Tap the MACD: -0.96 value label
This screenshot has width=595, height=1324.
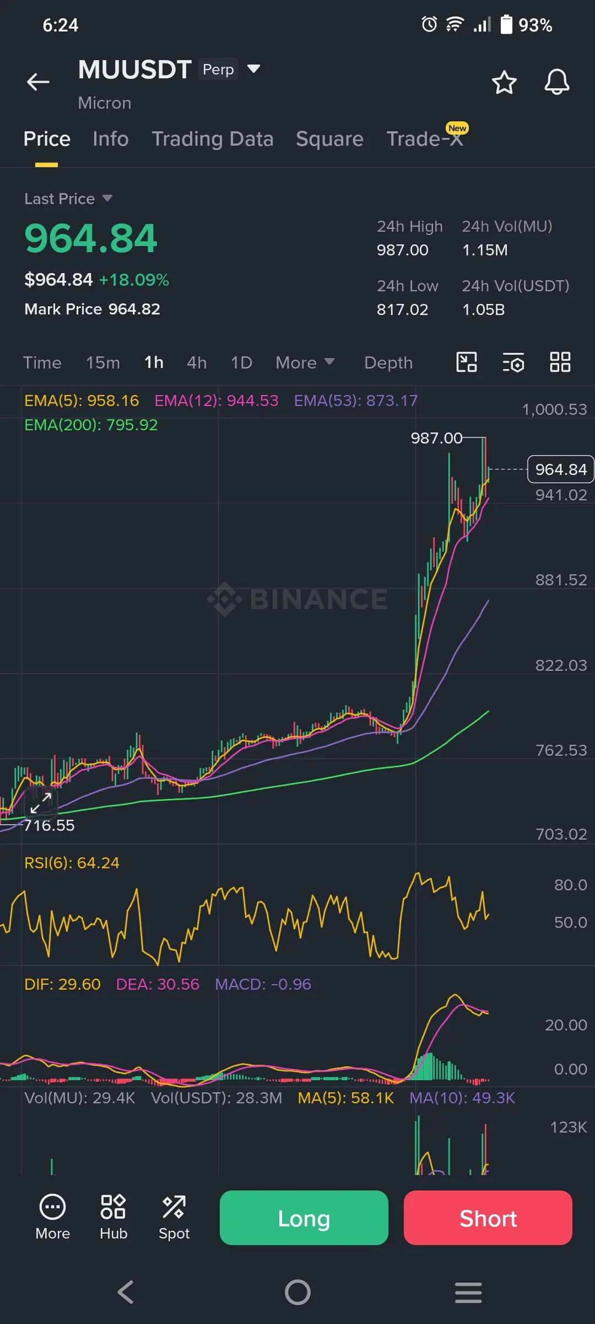[263, 984]
